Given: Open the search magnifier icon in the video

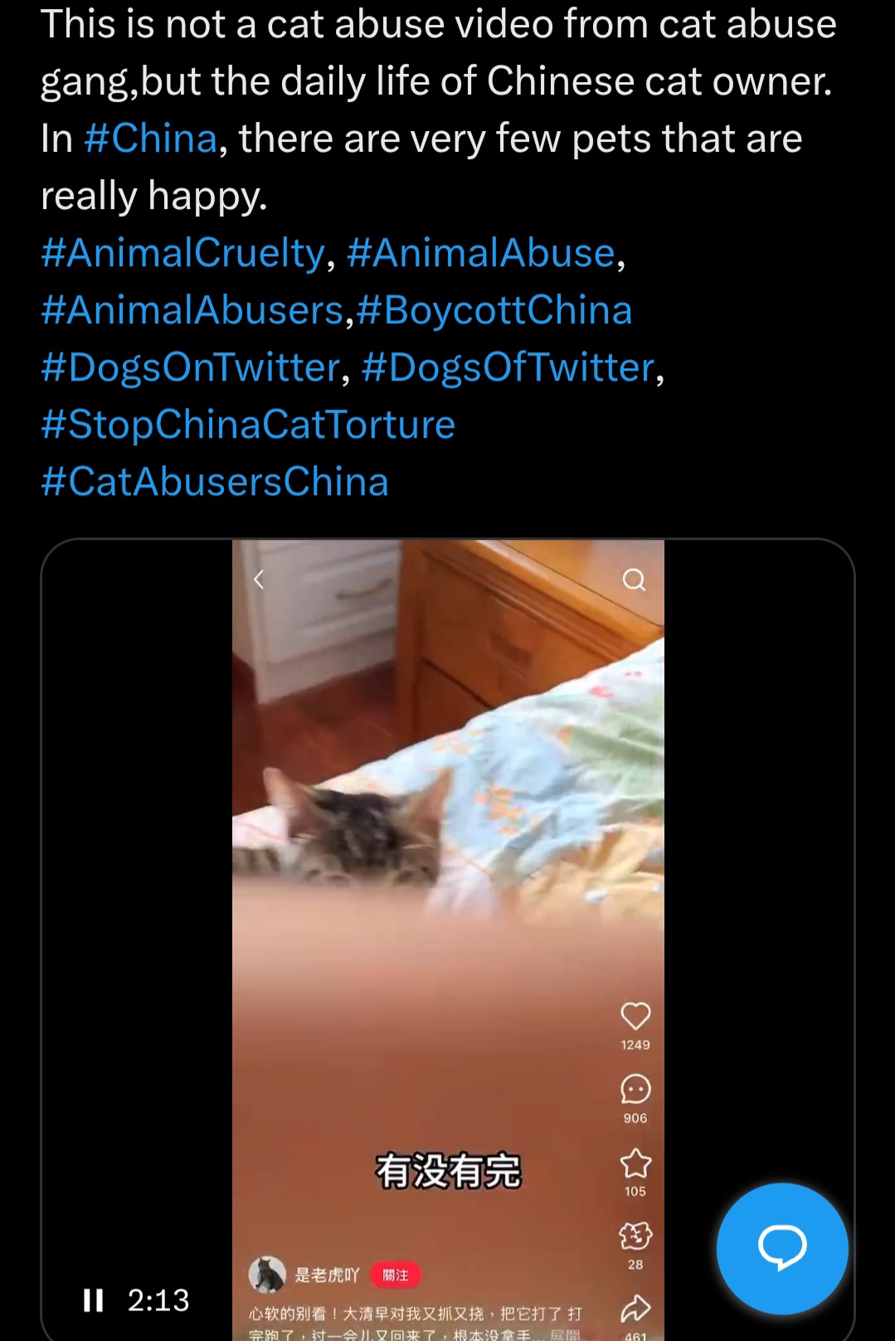Looking at the screenshot, I should [634, 579].
